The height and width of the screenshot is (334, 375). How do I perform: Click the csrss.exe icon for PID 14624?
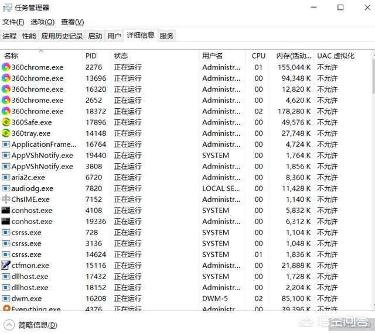click(x=6, y=254)
